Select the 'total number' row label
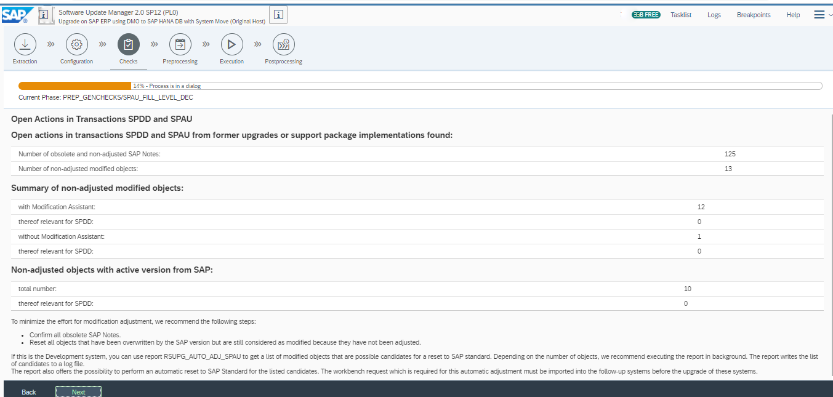This screenshot has width=833, height=397. tap(38, 289)
